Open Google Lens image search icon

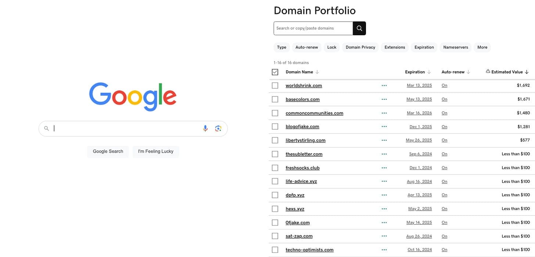tap(218, 128)
